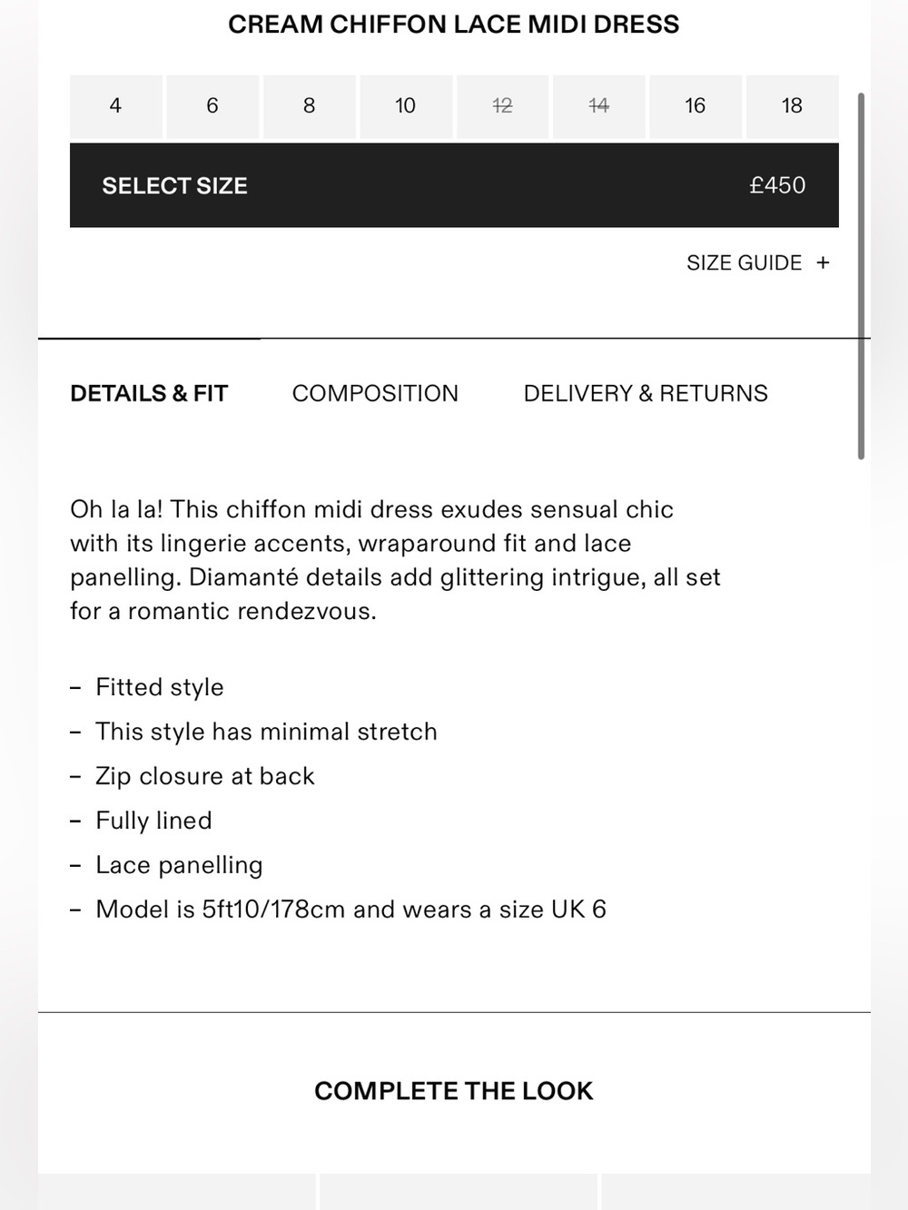The height and width of the screenshot is (1210, 908).
Task: Open the middle Complete the Look thumbnail
Action: [x=459, y=1191]
